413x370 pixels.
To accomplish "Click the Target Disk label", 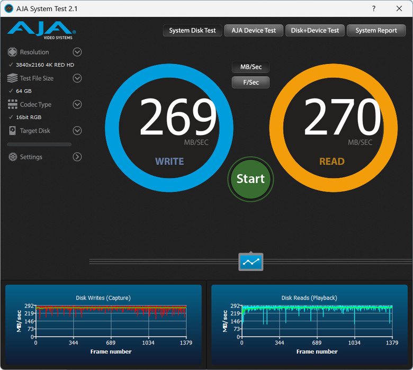I will click(35, 131).
